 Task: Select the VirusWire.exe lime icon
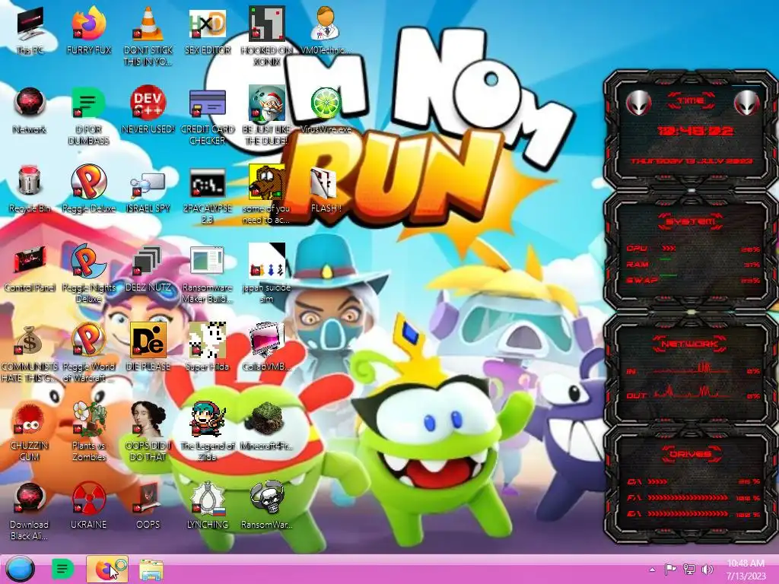click(326, 103)
